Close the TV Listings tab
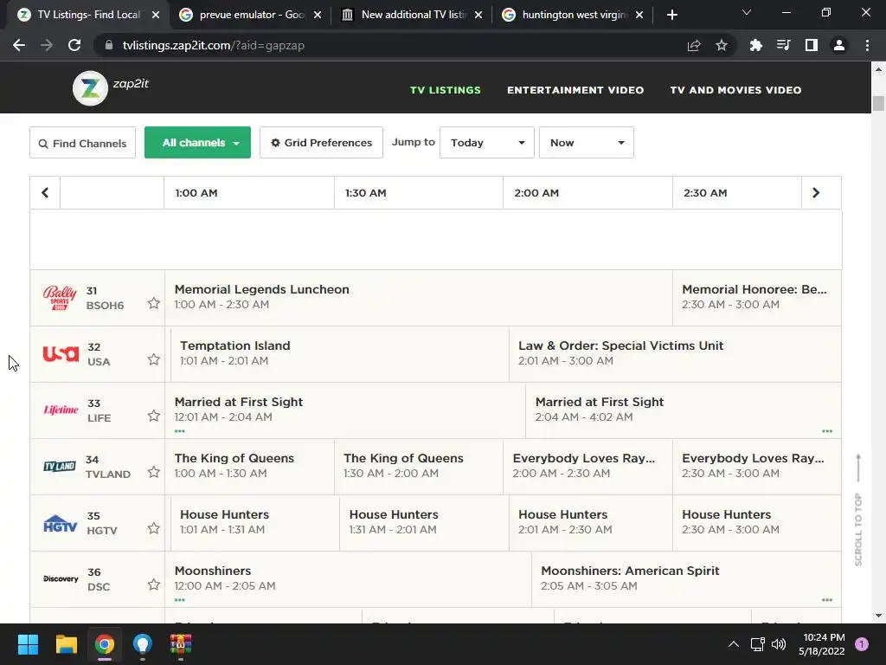 point(156,15)
